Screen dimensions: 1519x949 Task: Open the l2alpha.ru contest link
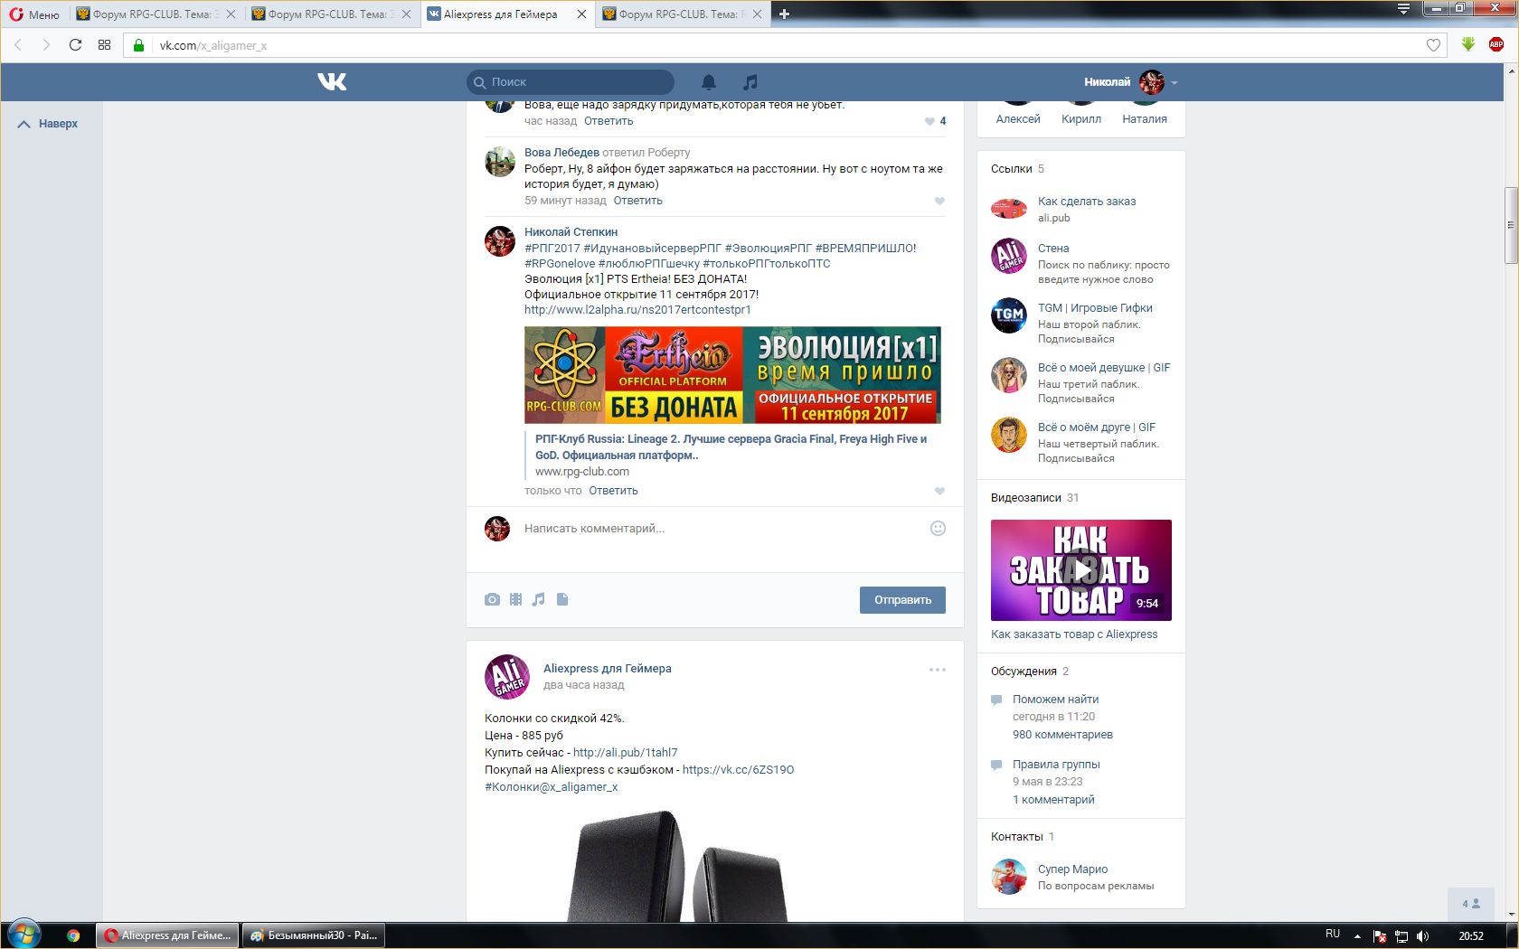(x=637, y=310)
